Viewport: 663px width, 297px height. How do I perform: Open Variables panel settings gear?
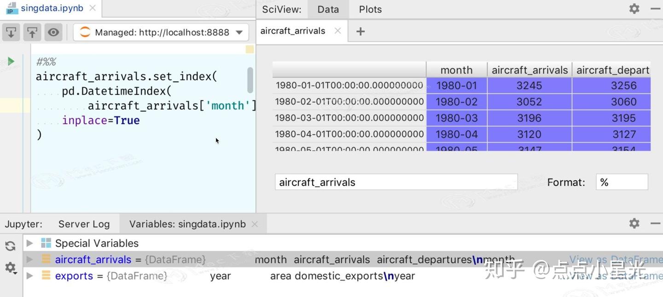(x=10, y=268)
